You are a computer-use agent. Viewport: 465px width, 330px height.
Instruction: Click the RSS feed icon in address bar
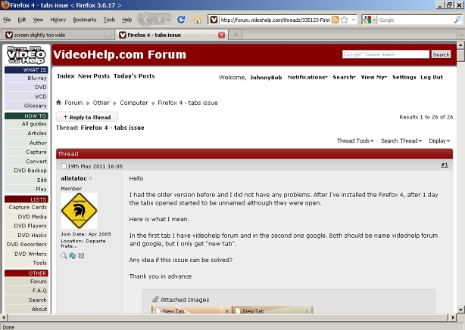pos(335,20)
